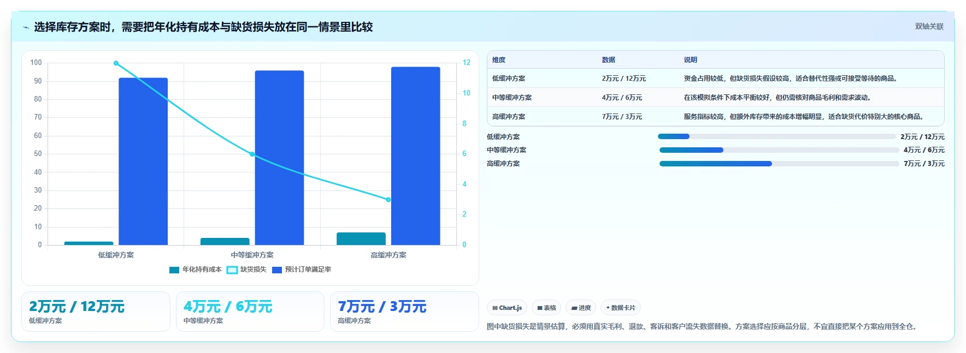The width and height of the screenshot is (966, 353).
Task: Select the 高缓冲方案 table row cell
Action: 509,117
